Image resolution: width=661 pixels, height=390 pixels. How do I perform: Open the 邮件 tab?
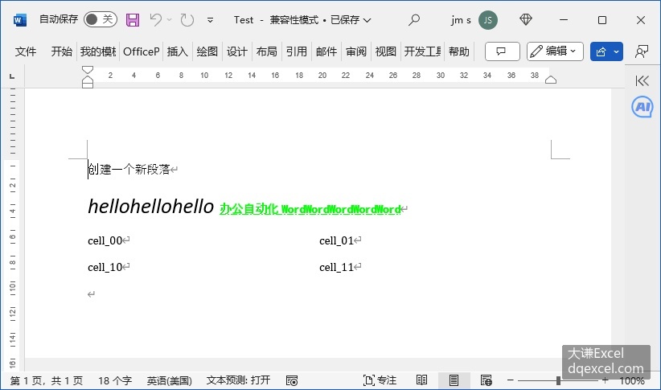point(326,51)
